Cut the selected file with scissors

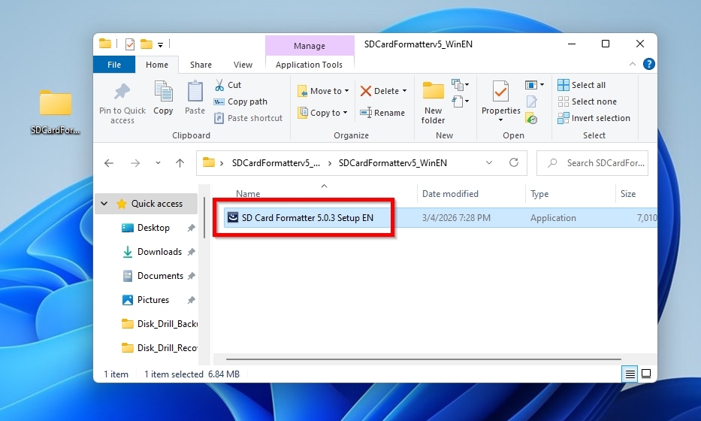(228, 85)
